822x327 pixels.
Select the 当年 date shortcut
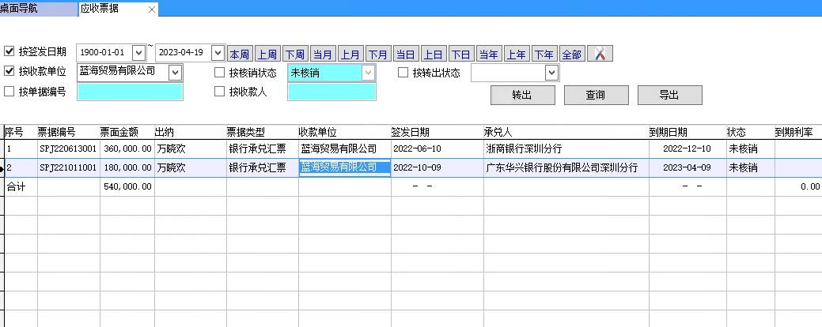tap(488, 54)
